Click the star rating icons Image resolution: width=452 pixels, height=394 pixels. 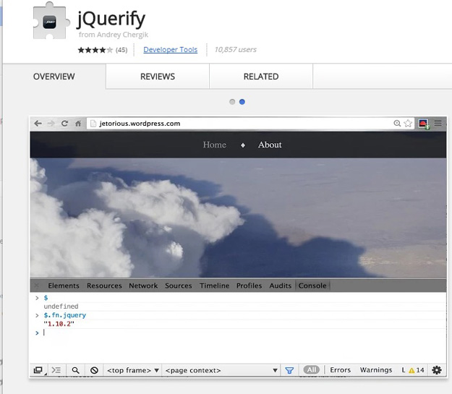click(95, 50)
